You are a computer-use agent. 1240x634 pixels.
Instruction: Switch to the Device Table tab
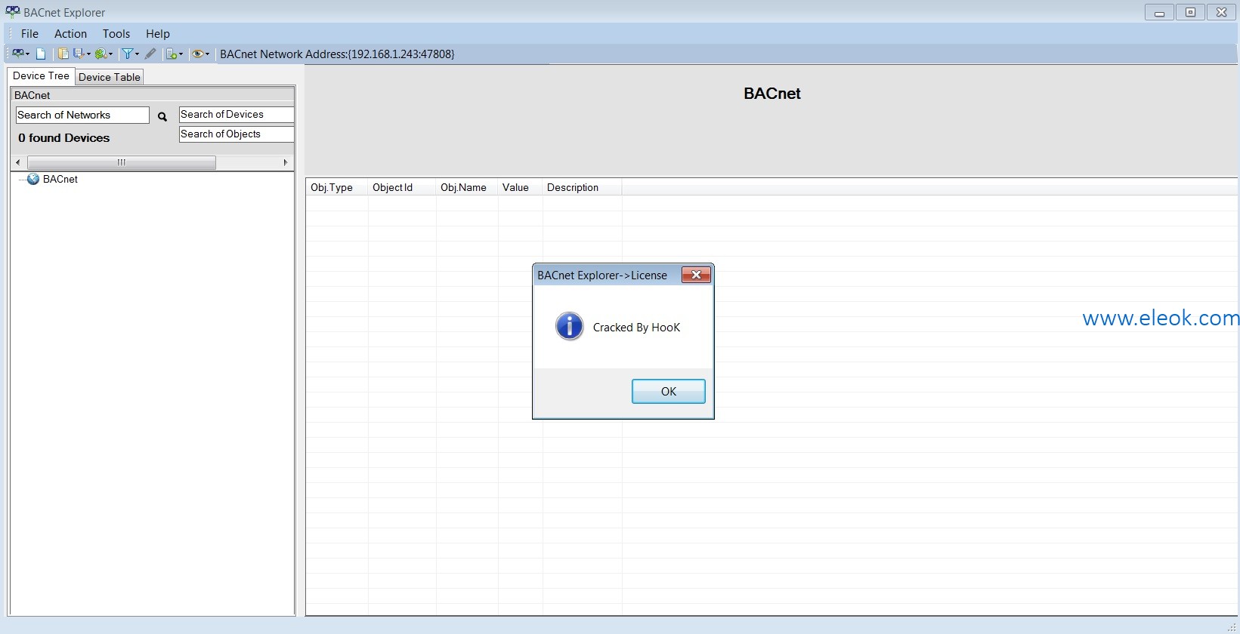[110, 77]
